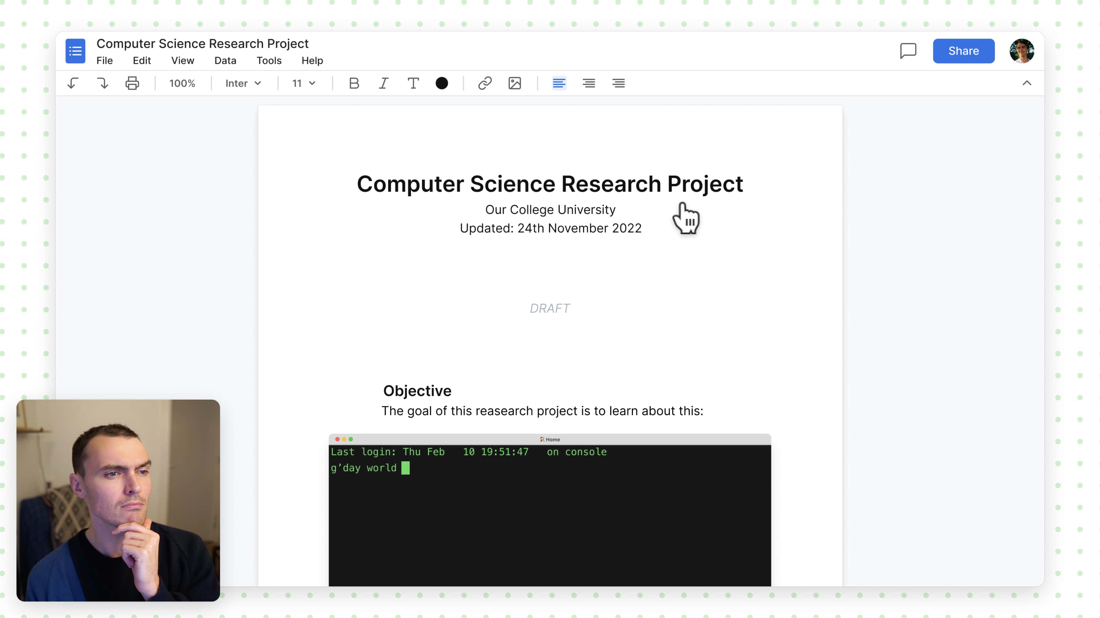The height and width of the screenshot is (618, 1100).
Task: Toggle bold formatting
Action: (354, 83)
